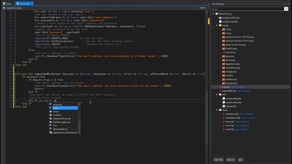Open designer link for baselayout.bjl
The width and height of the screenshot is (292, 164).
click(x=246, y=114)
